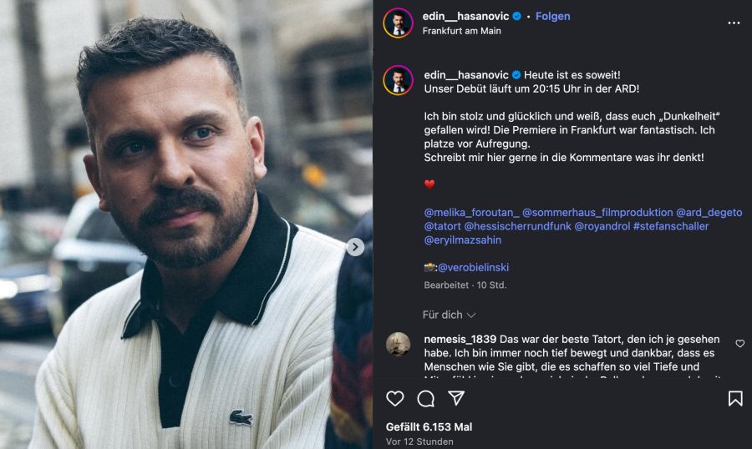Viewport: 752px width, 449px height.
Task: Like the post with heart icon
Action: coord(395,399)
